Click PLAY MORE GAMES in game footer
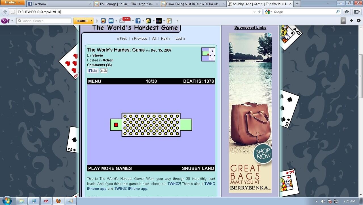The image size is (363, 205). [x=110, y=168]
